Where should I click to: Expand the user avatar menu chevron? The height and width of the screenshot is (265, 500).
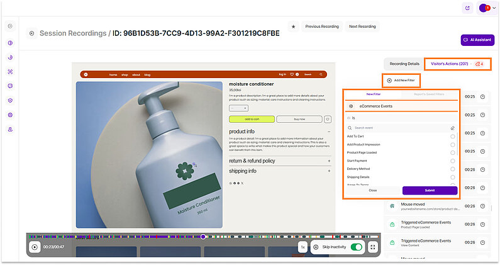coord(494,8)
